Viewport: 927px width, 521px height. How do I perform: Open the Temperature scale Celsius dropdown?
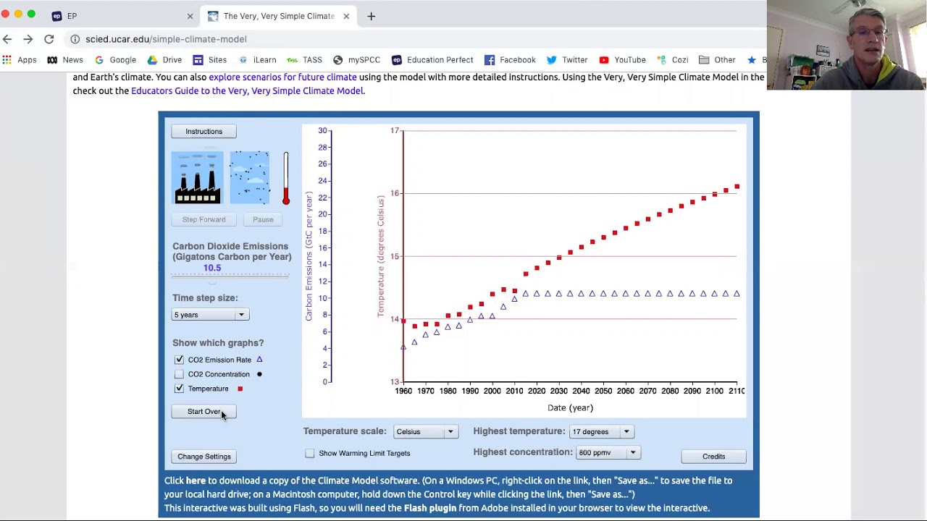[x=426, y=432]
